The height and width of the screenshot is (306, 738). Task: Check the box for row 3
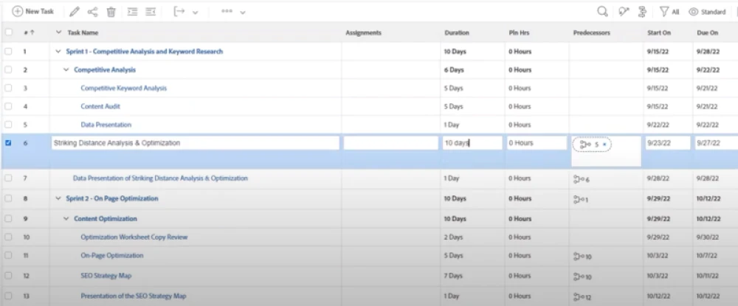pyautogui.click(x=9, y=88)
